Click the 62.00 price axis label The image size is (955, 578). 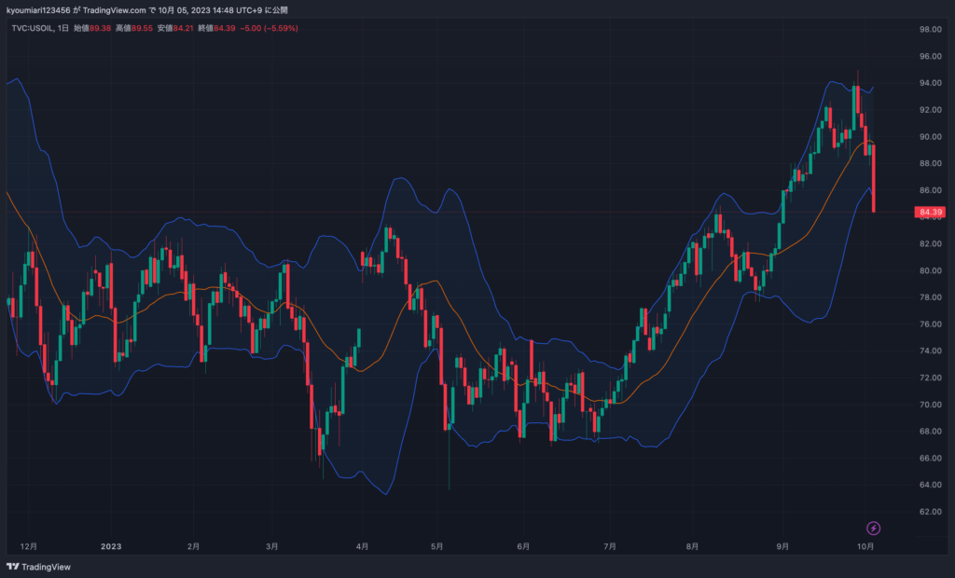[x=930, y=512]
